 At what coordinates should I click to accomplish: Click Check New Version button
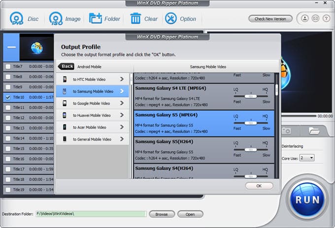click(270, 19)
